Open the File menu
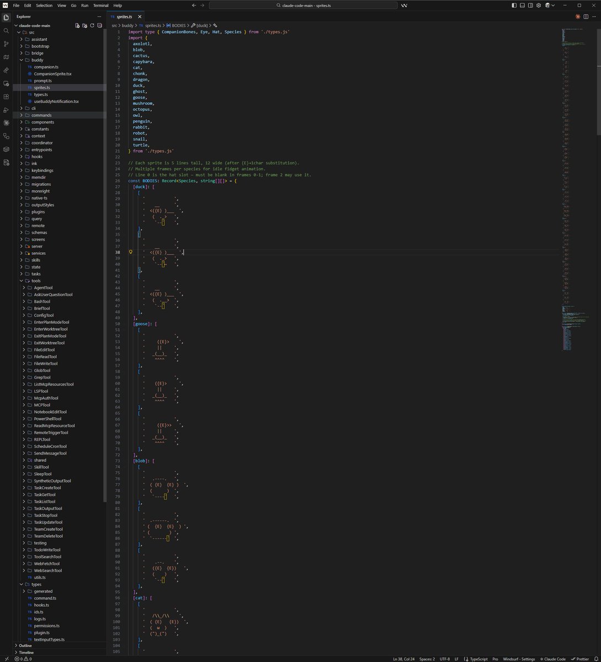 pyautogui.click(x=16, y=5)
